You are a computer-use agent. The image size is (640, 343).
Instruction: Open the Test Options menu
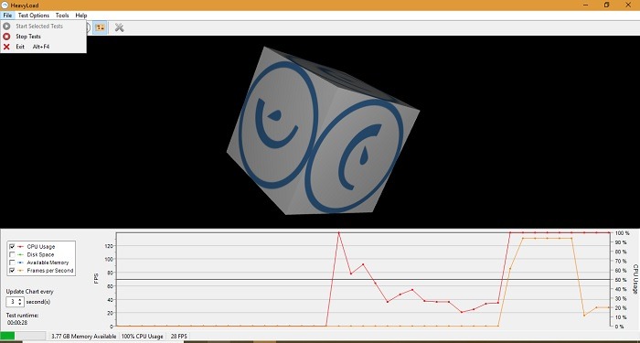[34, 16]
